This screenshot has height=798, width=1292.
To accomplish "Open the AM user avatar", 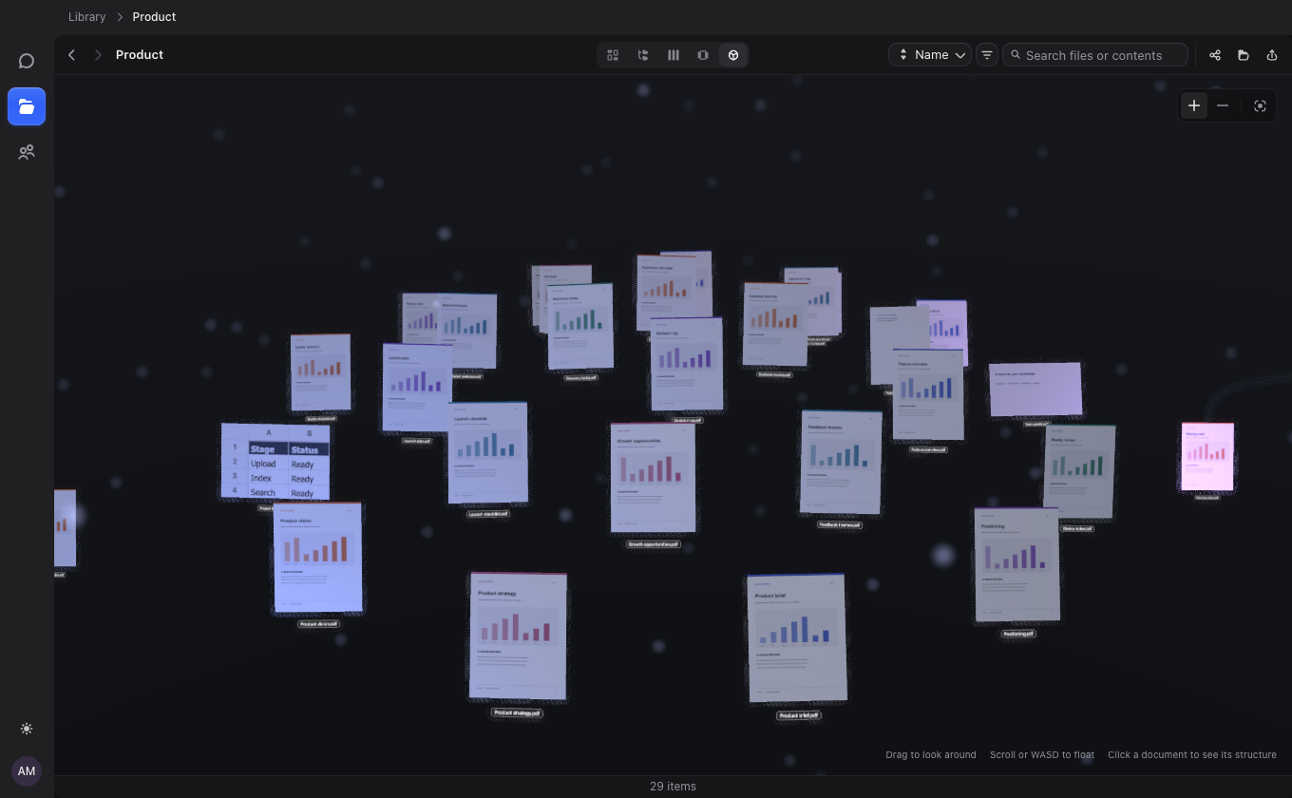I will [27, 770].
